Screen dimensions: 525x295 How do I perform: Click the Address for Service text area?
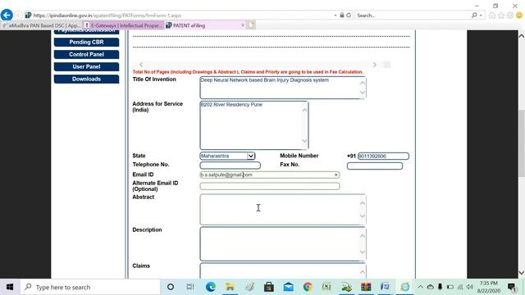click(254, 125)
